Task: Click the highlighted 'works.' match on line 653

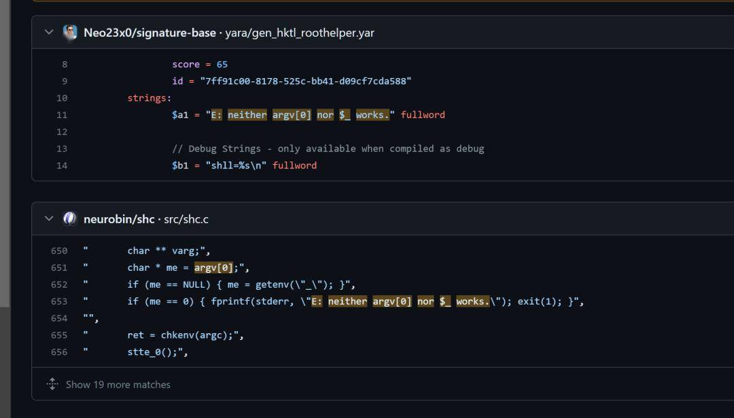Action: click(473, 301)
